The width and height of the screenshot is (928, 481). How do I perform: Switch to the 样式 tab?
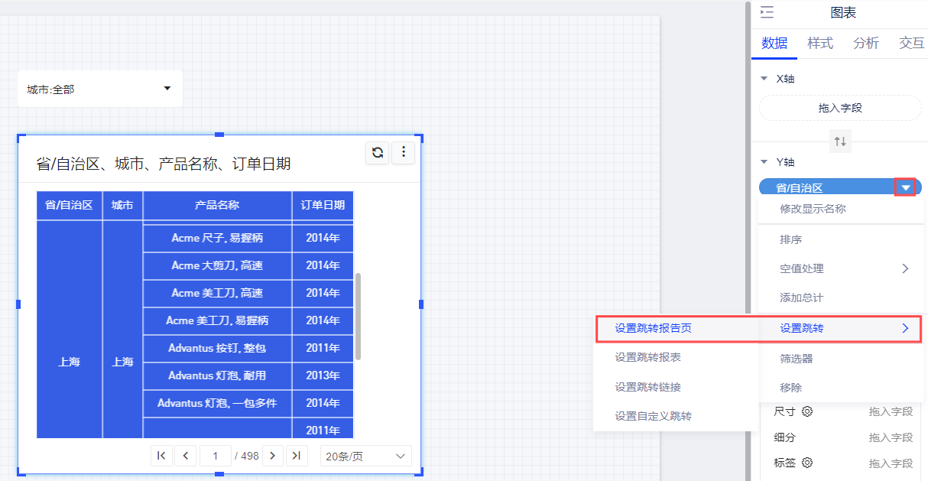[x=820, y=44]
